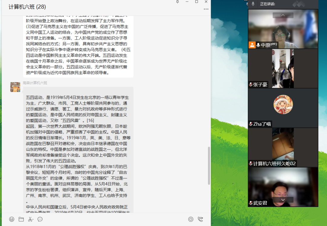Viewport: 327px width, 226px height.
Task: Click muted mic icon next to 张子豪
Action: pyautogui.click(x=251, y=85)
